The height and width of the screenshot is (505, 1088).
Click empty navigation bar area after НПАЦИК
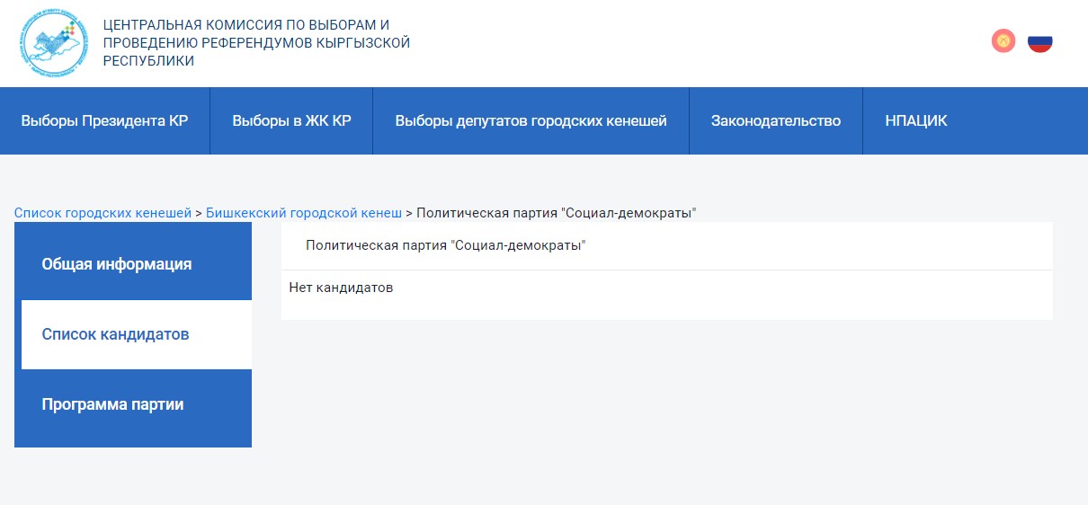(1016, 120)
